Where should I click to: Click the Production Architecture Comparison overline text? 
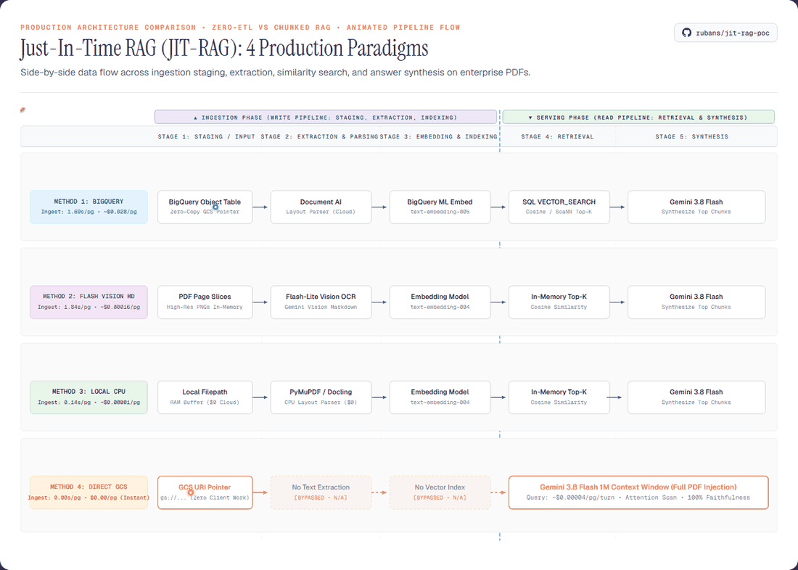coord(240,27)
